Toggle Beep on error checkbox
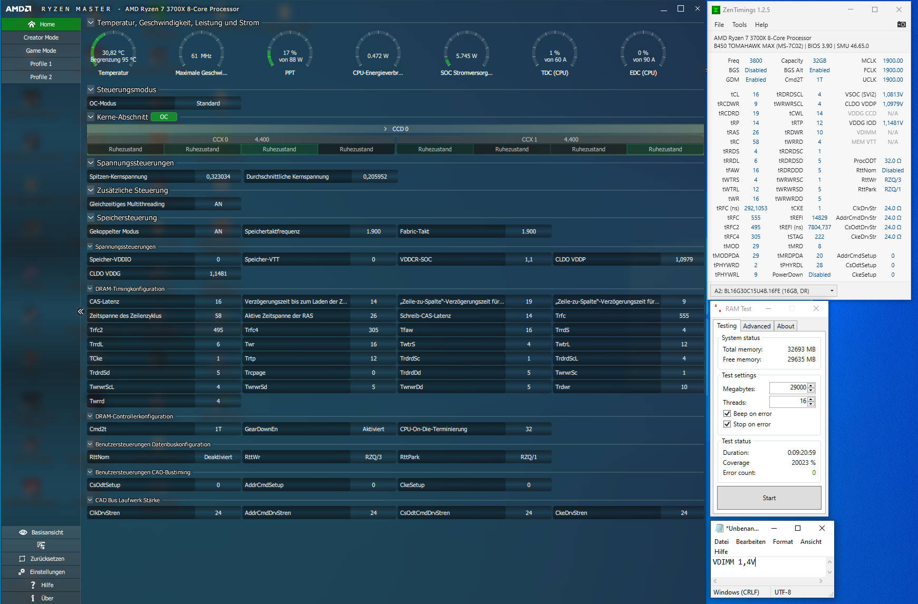This screenshot has width=918, height=604. [727, 414]
